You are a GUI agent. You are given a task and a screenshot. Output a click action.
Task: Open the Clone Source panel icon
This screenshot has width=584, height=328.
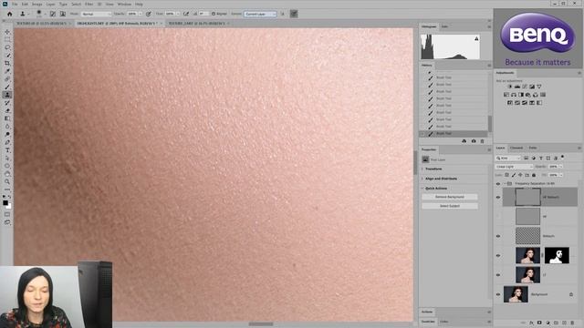point(63,14)
